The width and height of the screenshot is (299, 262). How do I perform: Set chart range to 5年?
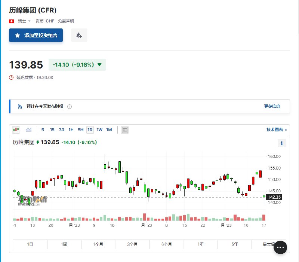tap(235, 244)
